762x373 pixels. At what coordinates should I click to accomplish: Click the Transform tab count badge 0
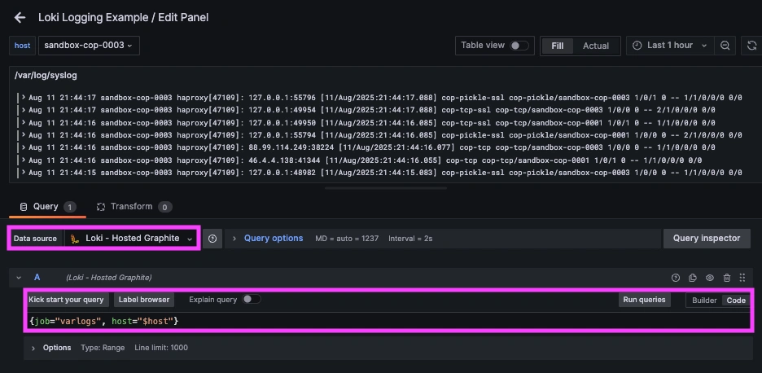164,207
